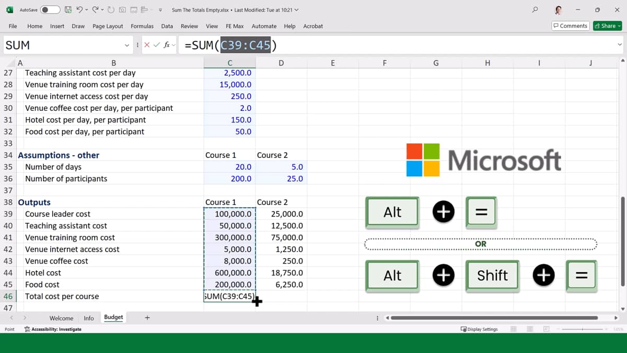Open the Redo history dropdown arrow
This screenshot has height=353, width=627.
tap(102, 10)
